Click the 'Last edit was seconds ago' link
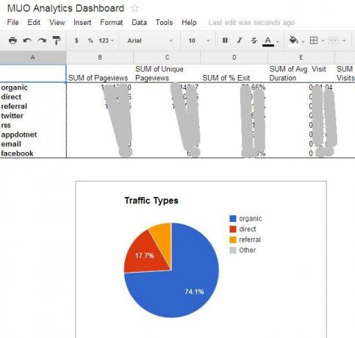This screenshot has width=355, height=338. click(x=251, y=23)
